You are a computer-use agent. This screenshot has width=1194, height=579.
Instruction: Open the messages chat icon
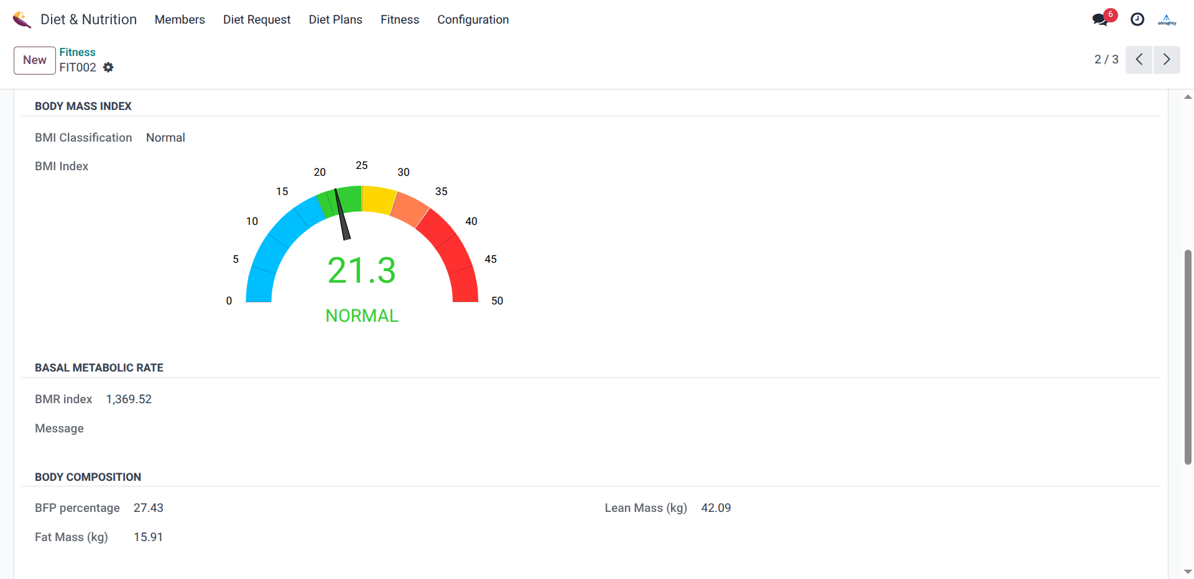coord(1099,20)
